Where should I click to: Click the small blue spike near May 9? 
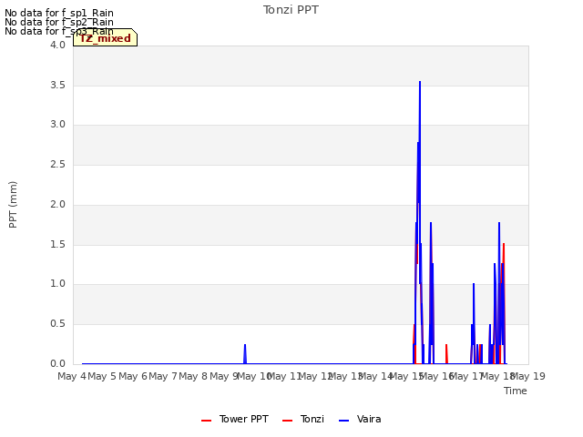pos(245,353)
